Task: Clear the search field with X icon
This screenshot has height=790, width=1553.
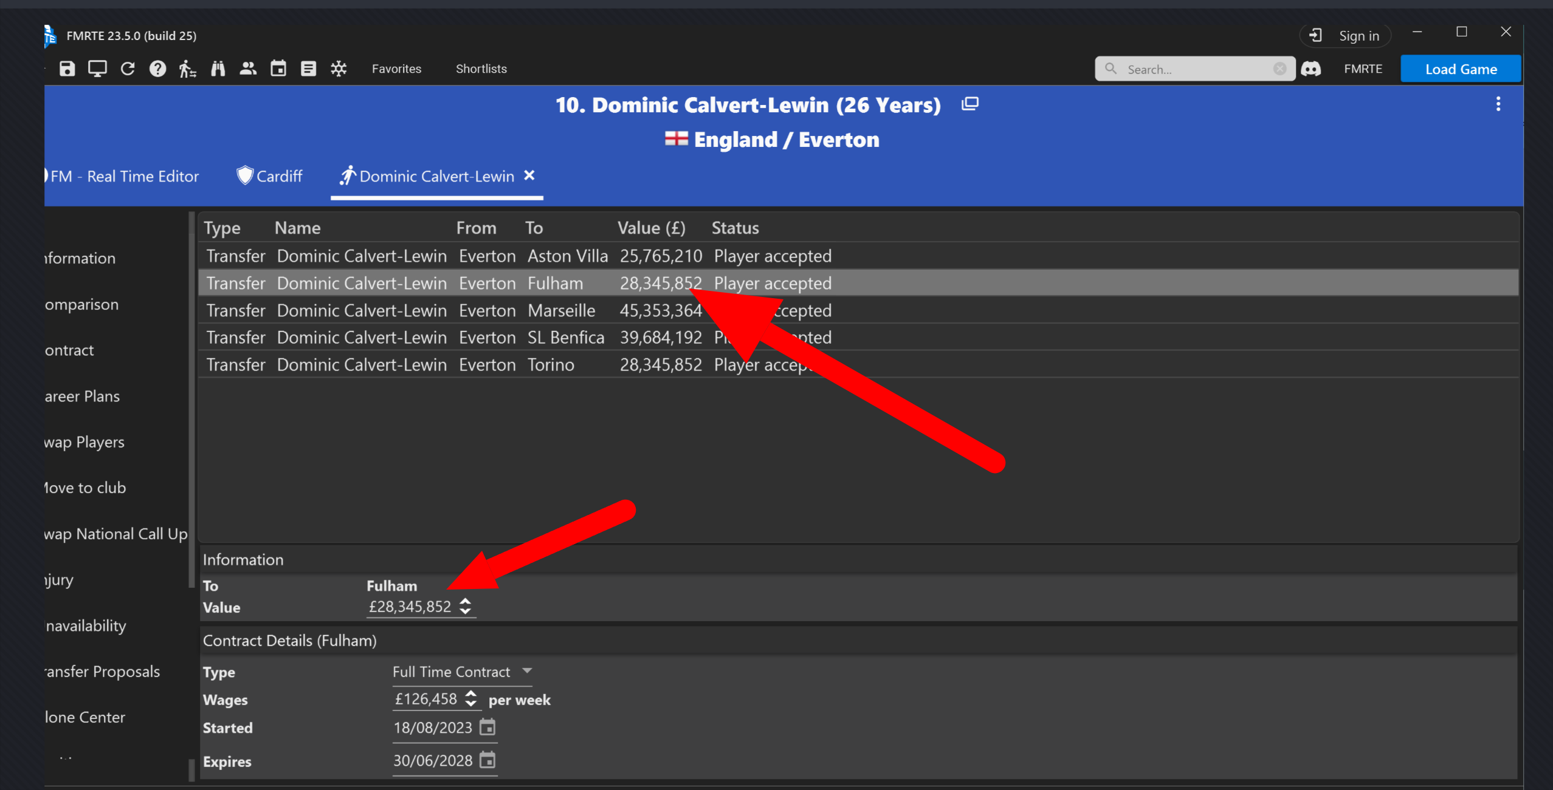Action: (x=1279, y=69)
